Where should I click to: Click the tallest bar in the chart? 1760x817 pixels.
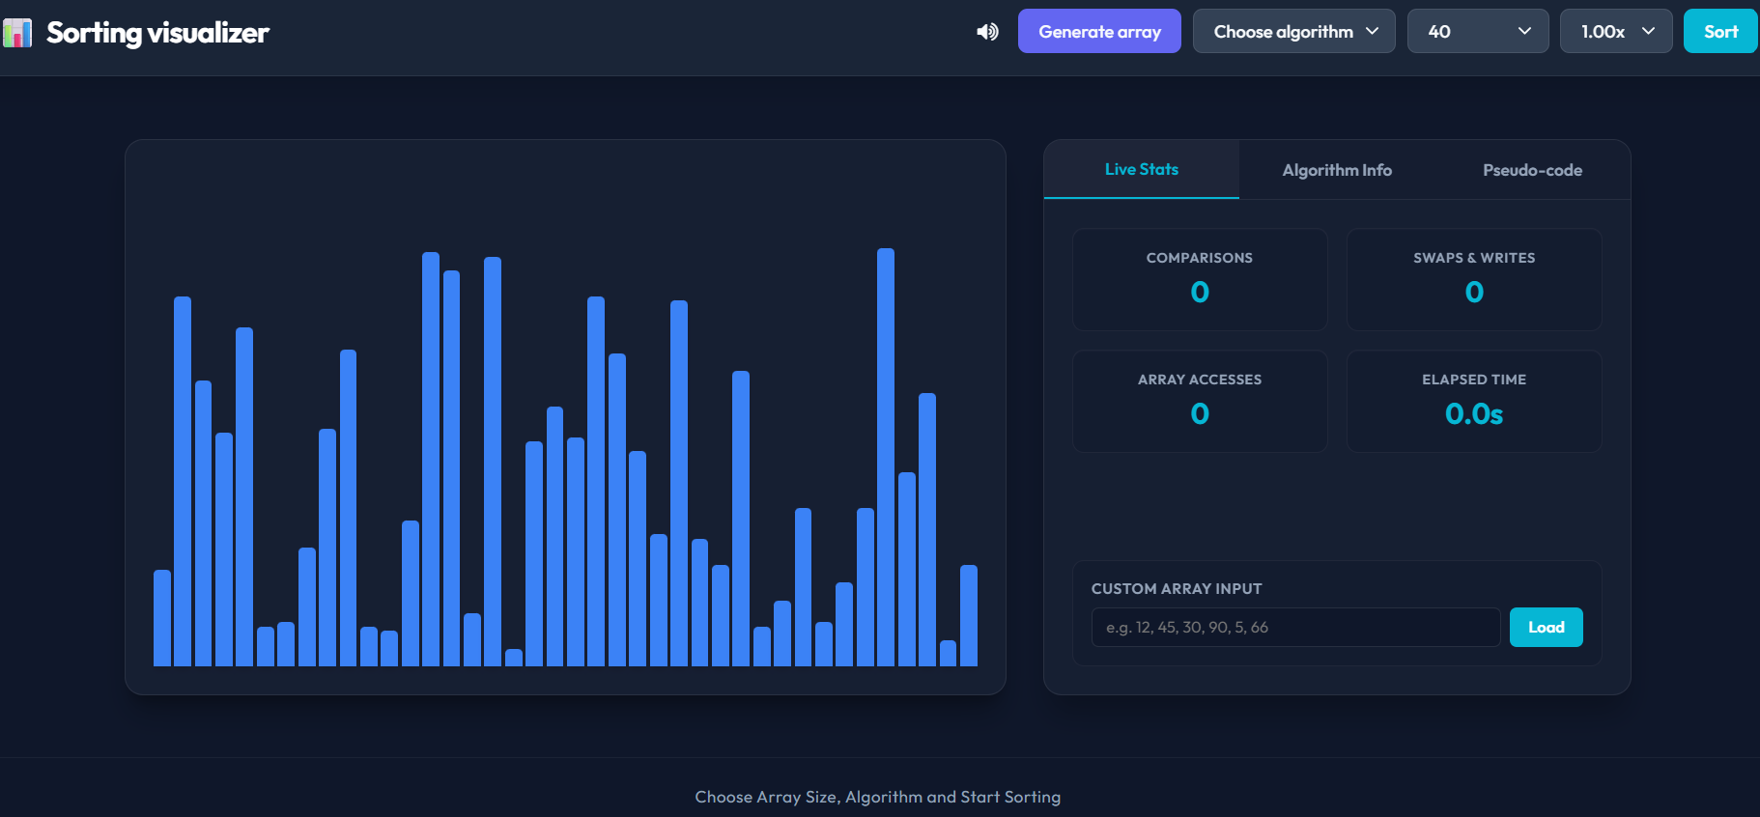[886, 457]
